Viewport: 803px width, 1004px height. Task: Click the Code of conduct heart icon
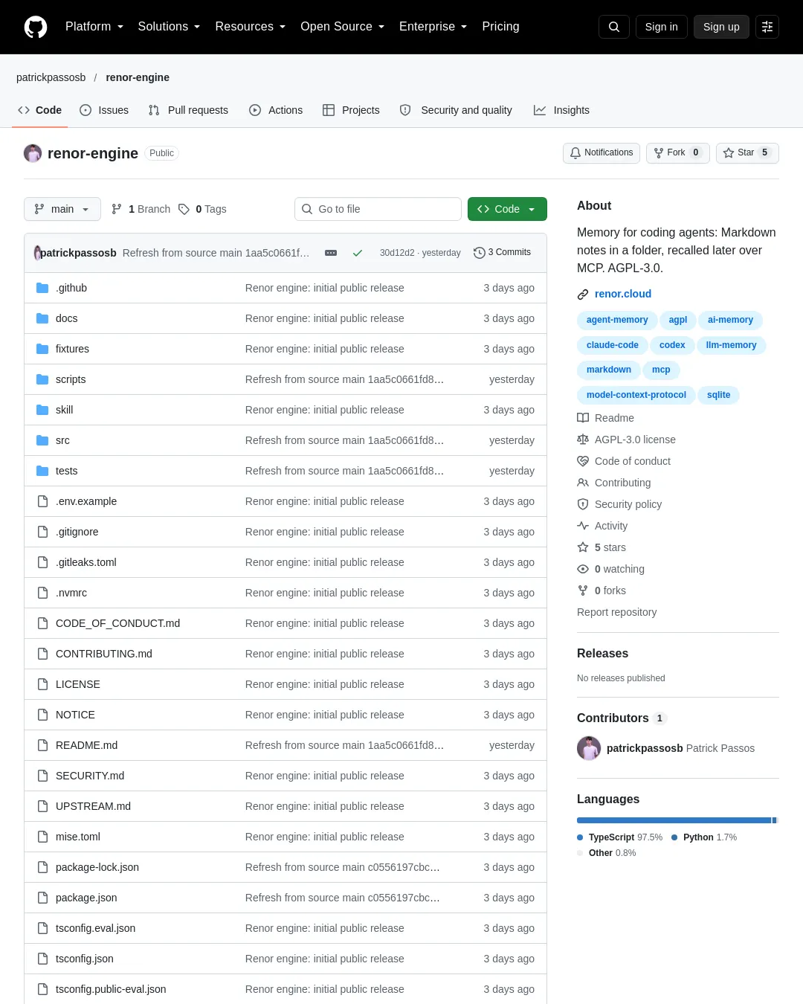(x=583, y=461)
